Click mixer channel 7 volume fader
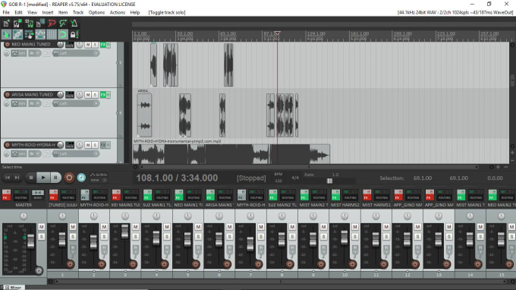Screen dimensions: 516x290 [x=250, y=244]
